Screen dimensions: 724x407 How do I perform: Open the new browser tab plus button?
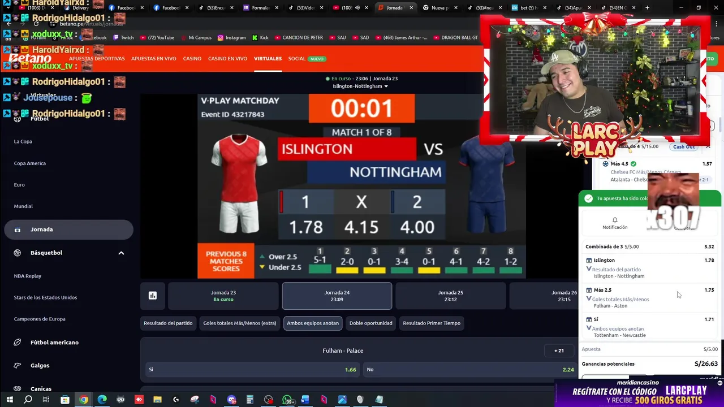tap(648, 8)
